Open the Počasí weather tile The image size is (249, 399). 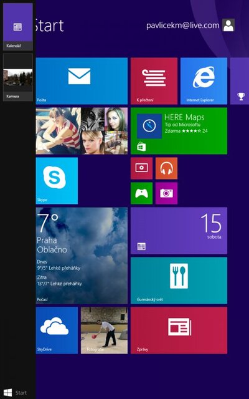[x=82, y=256]
